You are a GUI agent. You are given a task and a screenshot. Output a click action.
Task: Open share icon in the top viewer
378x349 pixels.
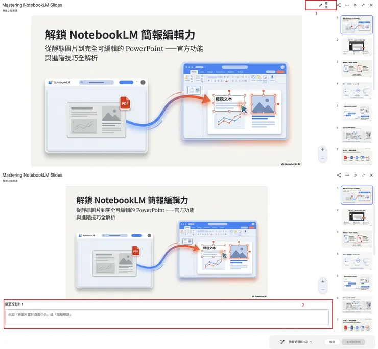[x=339, y=5]
